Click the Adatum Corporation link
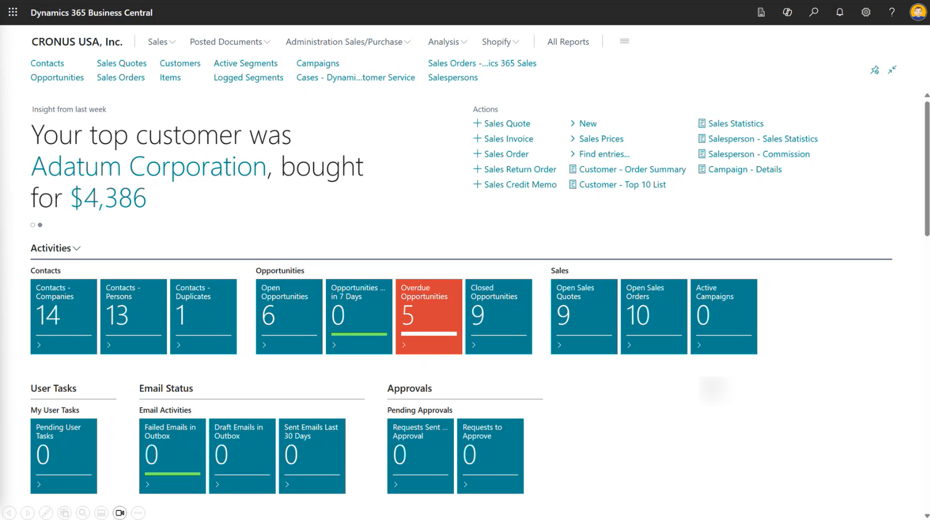The height and width of the screenshot is (520, 930). 149,166
